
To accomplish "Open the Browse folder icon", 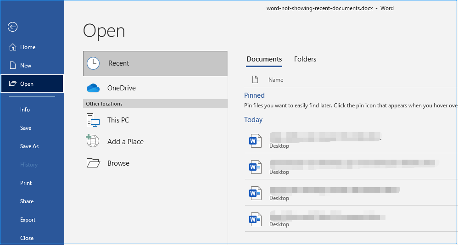I will [93, 163].
